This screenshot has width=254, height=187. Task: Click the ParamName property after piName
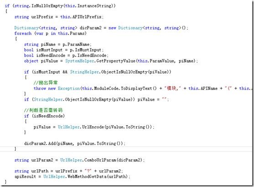[78, 44]
